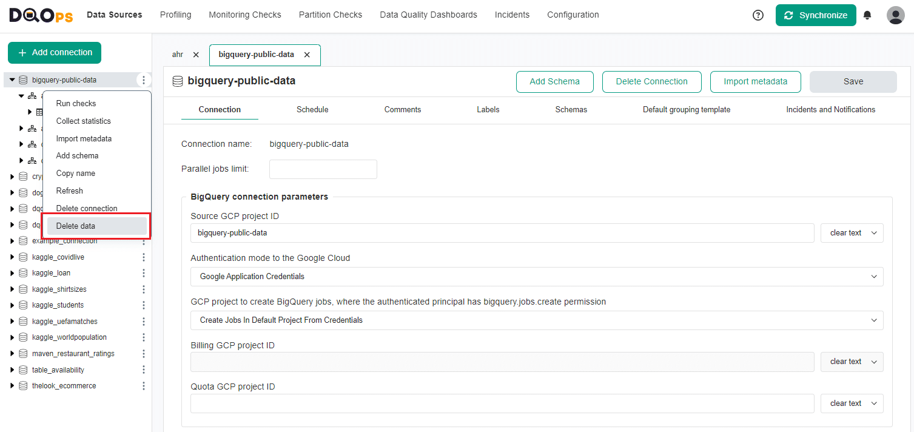Open Data Quality Dashboards
Screen dimensions: 914x432
(429, 15)
